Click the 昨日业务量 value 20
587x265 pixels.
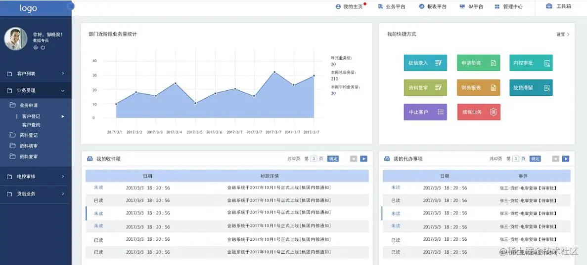tap(333, 64)
